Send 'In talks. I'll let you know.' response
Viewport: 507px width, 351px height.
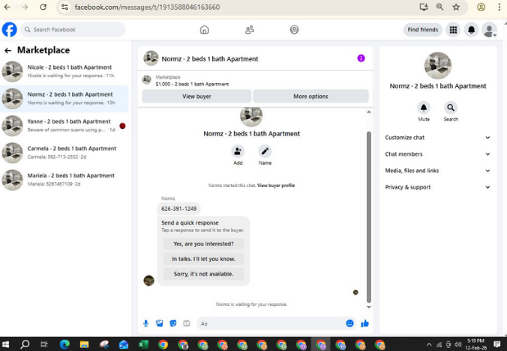(203, 259)
